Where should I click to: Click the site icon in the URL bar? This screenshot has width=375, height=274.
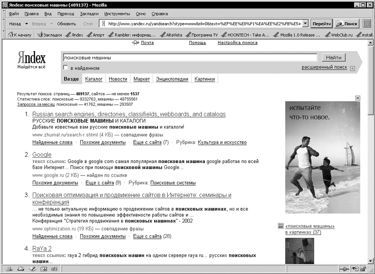[x=103, y=23]
